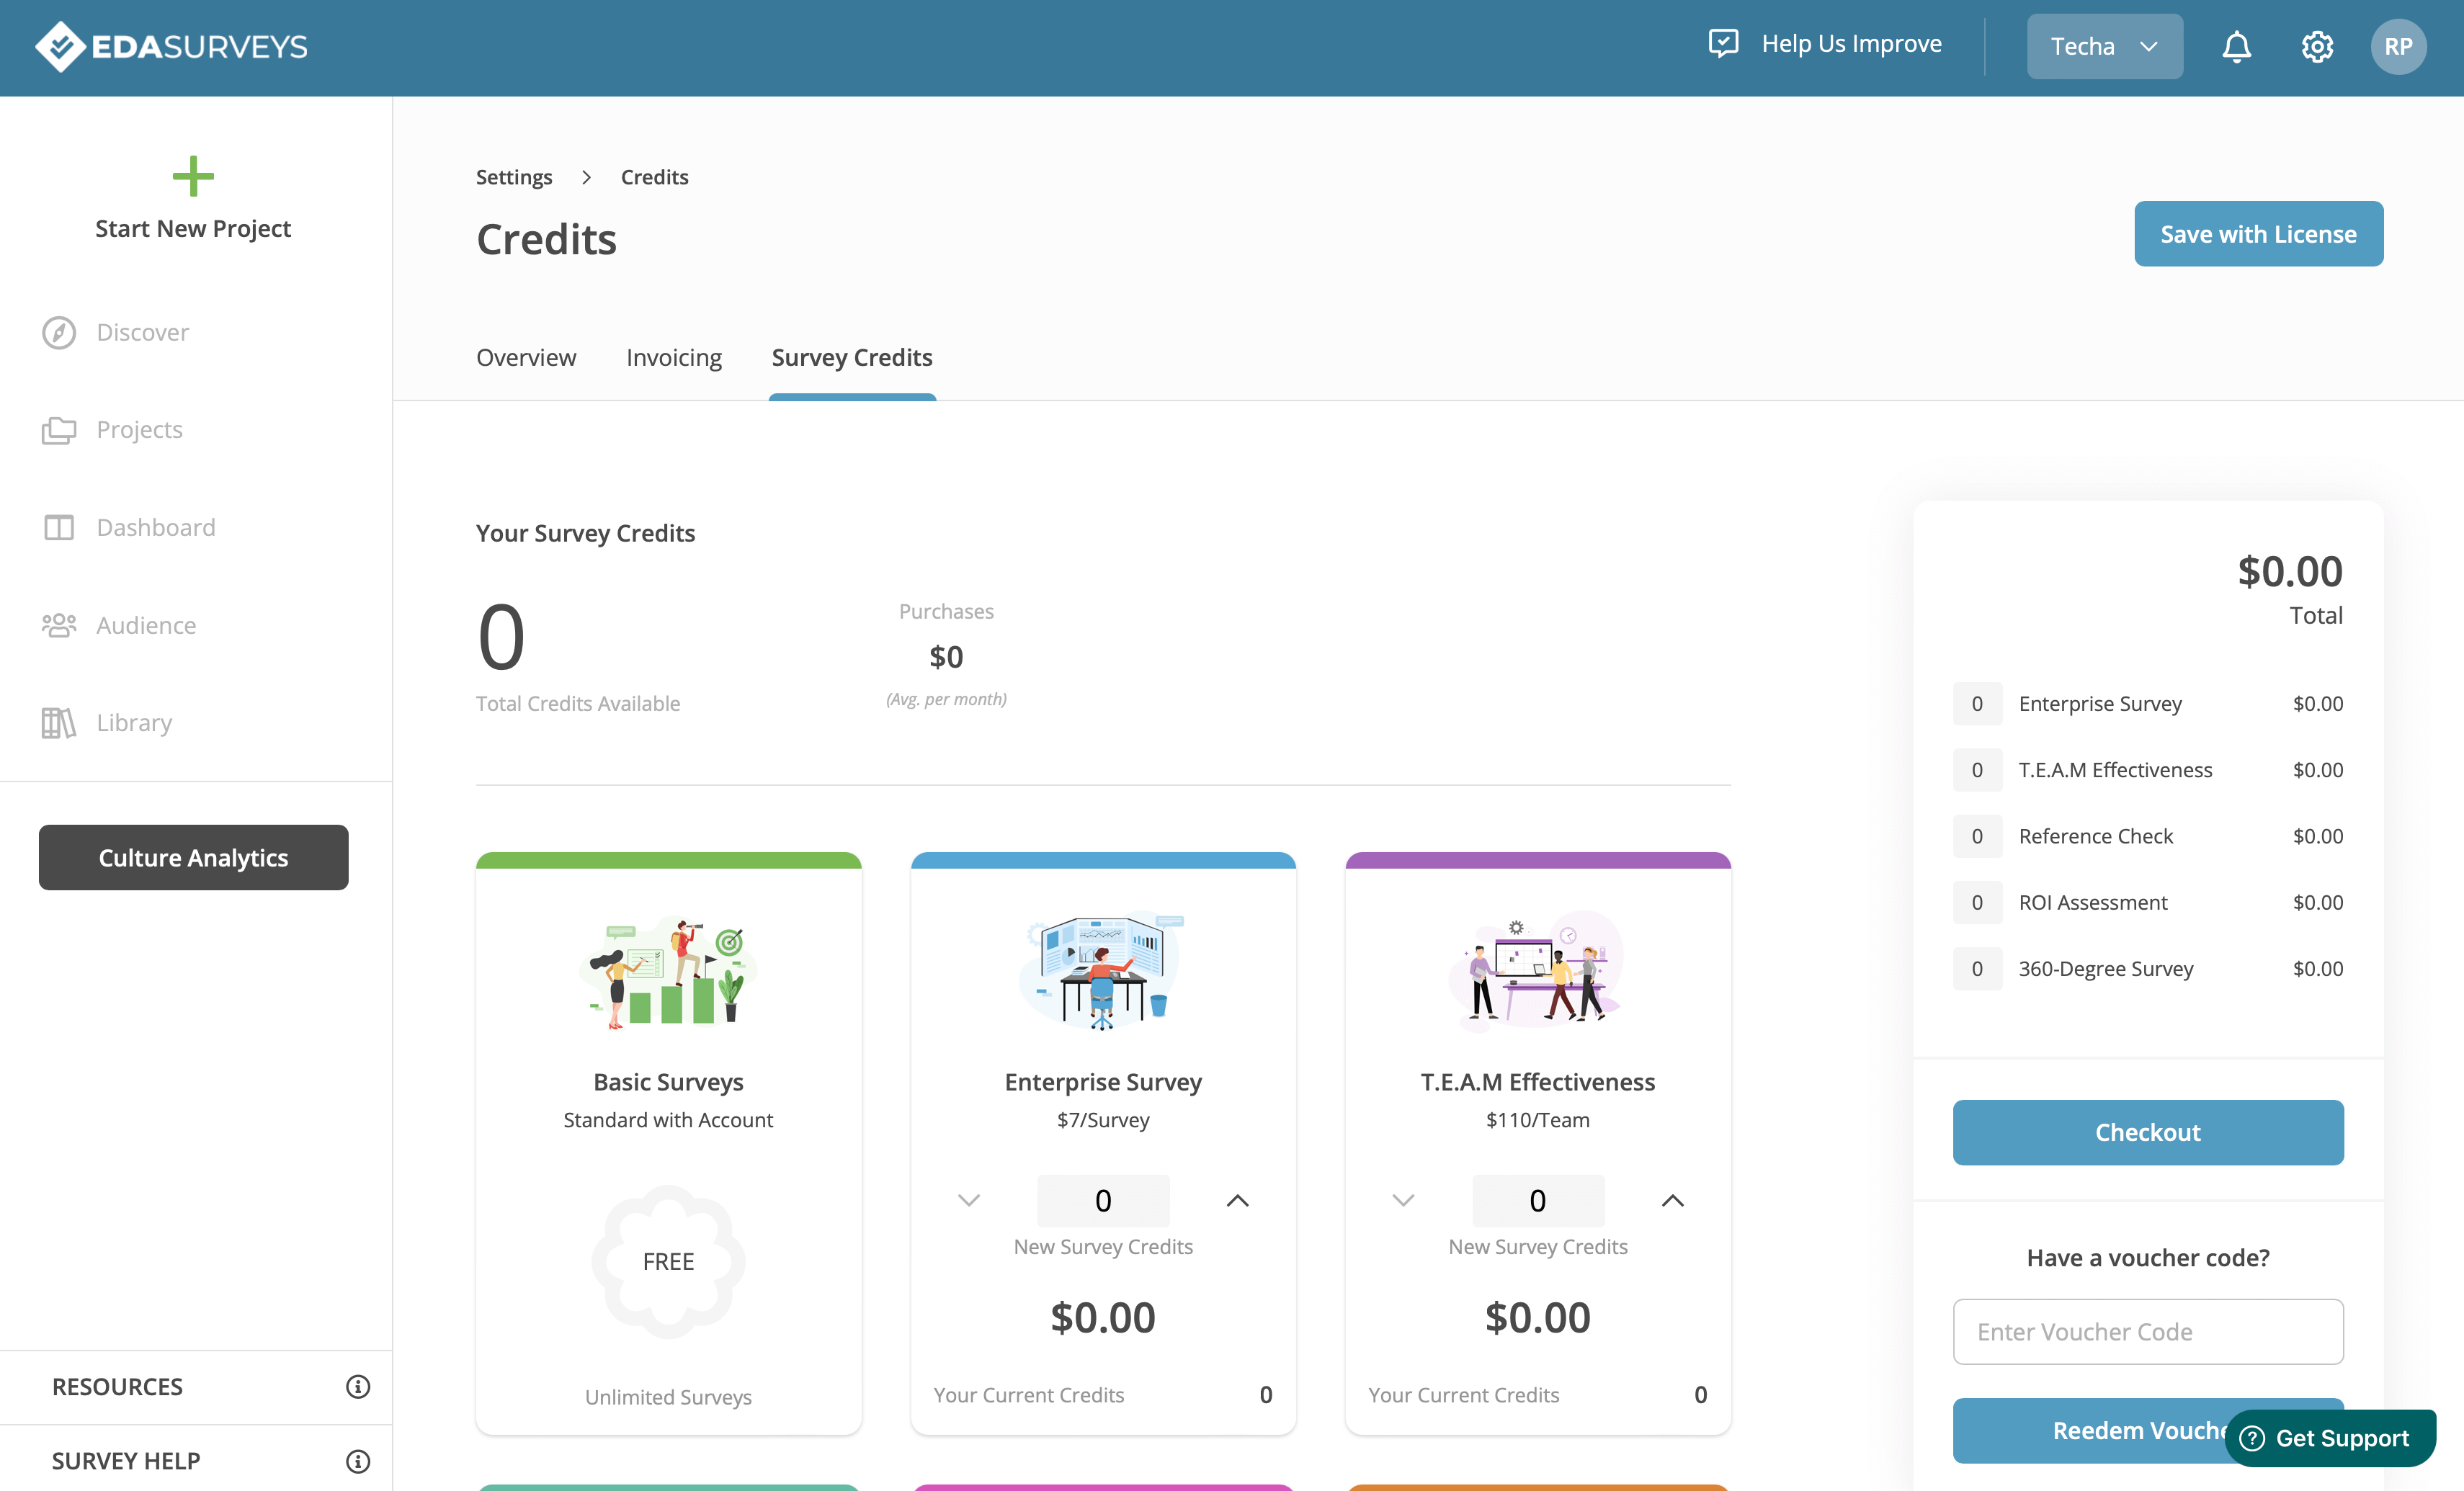
Task: Click the Survey Help info icon
Action: [358, 1461]
